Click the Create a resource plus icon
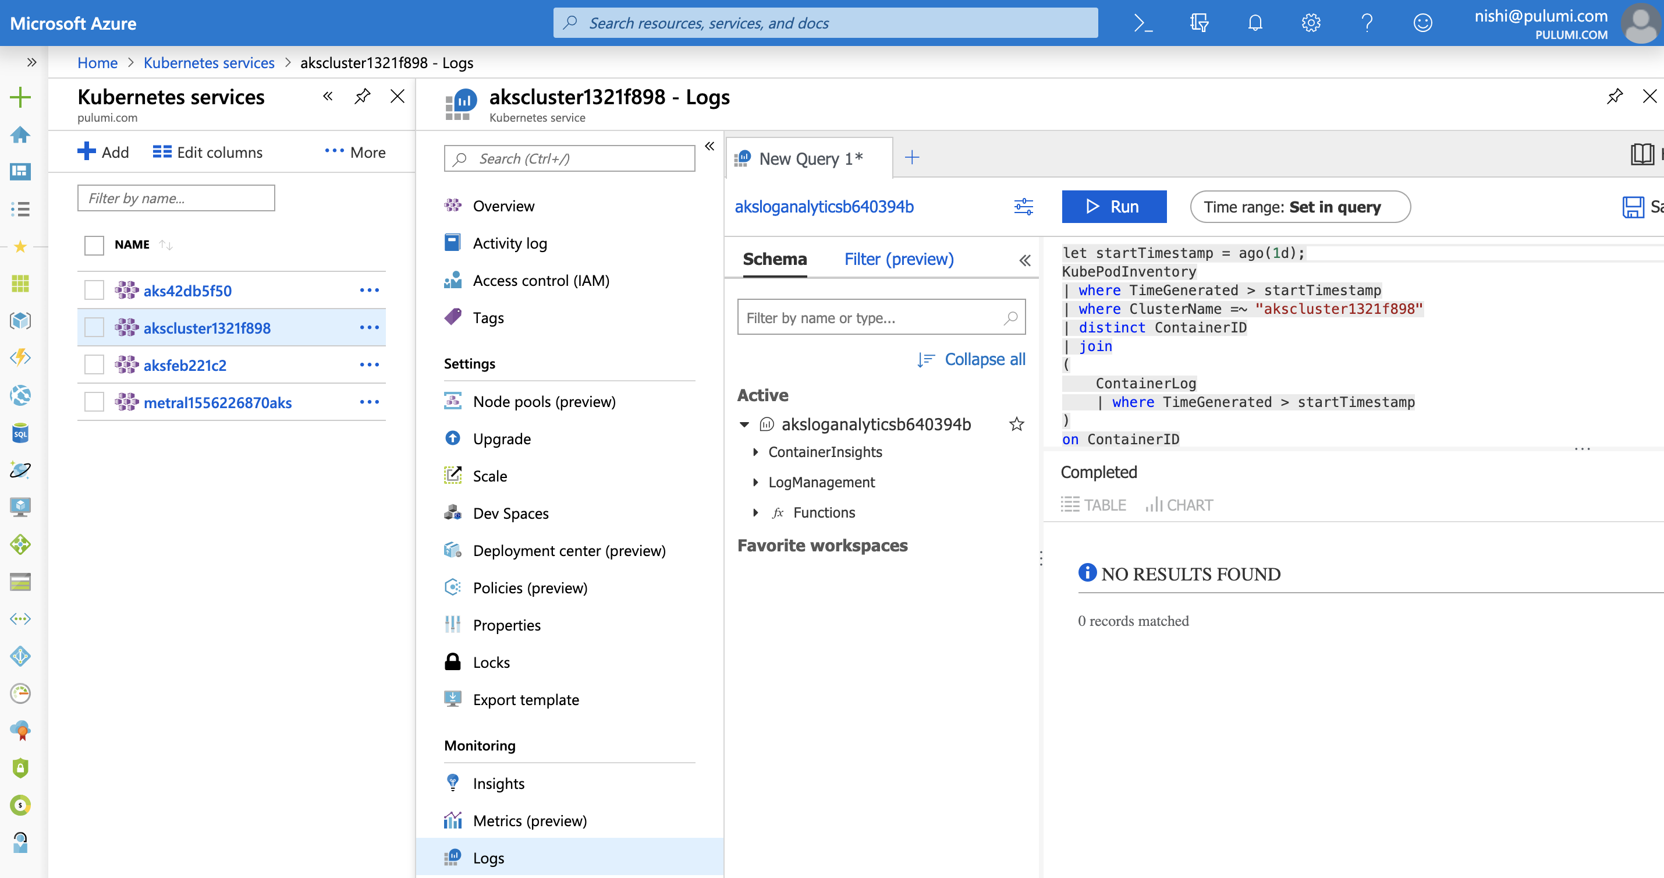Image resolution: width=1664 pixels, height=878 pixels. coord(20,97)
